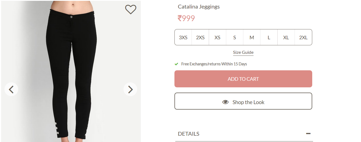Choose size XS
The image size is (361, 142).
(217, 37)
